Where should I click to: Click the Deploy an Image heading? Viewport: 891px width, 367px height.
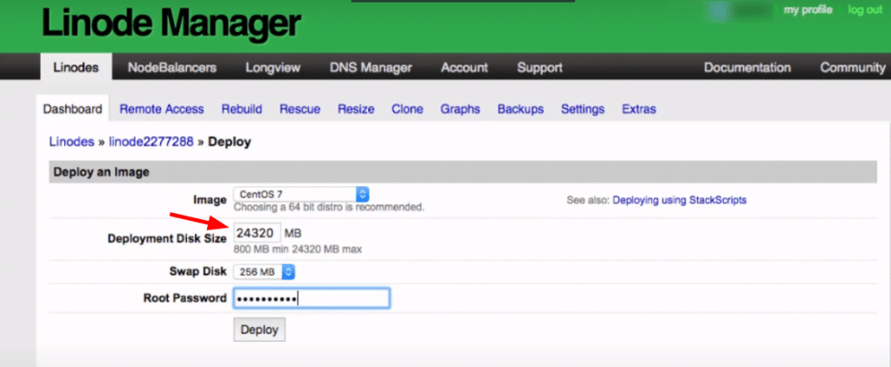click(x=101, y=172)
